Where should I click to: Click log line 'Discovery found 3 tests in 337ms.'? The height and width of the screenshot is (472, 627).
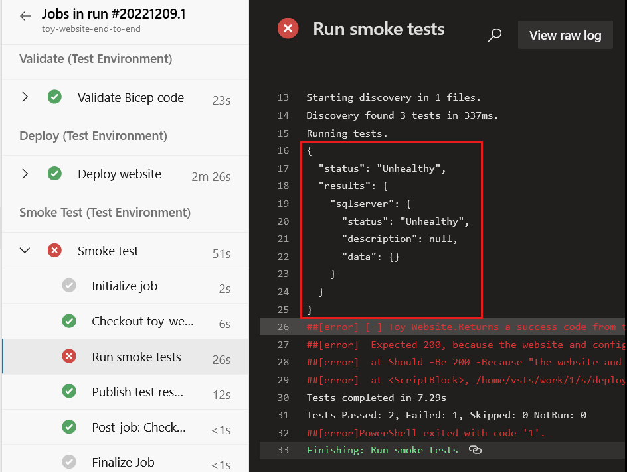click(x=403, y=115)
